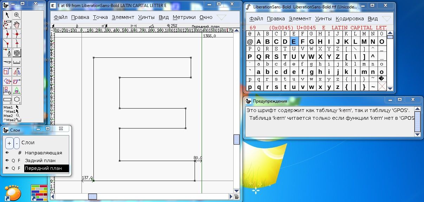The image size is (424, 202).
Task: Select the Задний план layer name
Action: coord(40,160)
